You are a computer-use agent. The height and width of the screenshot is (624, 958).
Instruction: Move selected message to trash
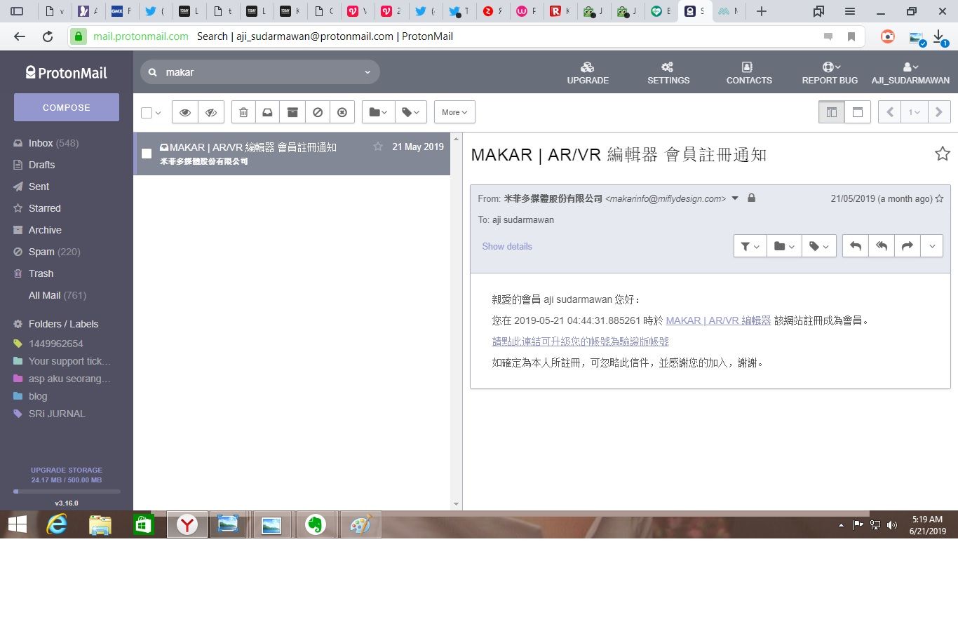coord(243,112)
